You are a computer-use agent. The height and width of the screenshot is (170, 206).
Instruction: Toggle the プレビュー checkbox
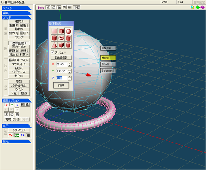52,52
